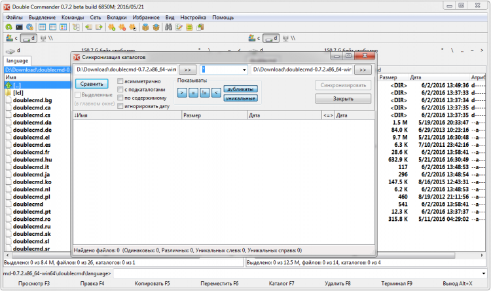Image resolution: width=491 pixels, height=291 pixels.
Task: Open the command line history dropdown arrow
Action: pyautogui.click(x=484, y=273)
